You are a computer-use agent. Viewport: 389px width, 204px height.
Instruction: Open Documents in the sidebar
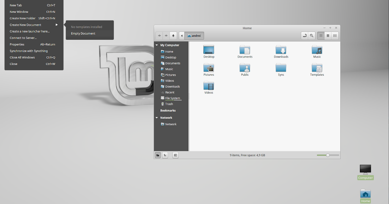(171, 63)
